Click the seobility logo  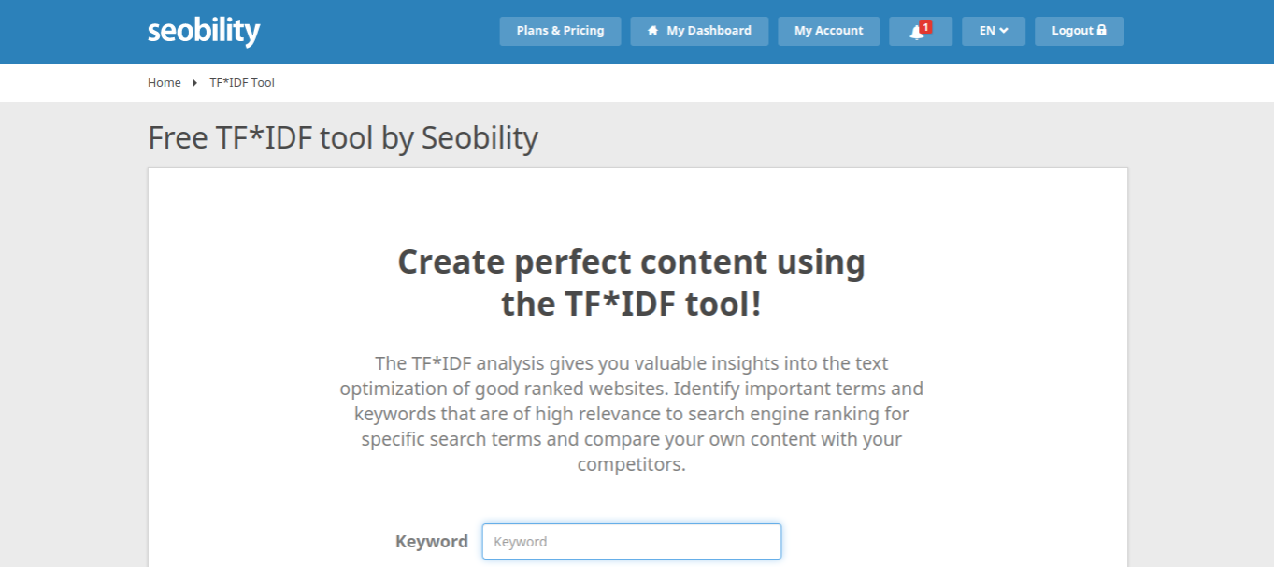point(204,31)
